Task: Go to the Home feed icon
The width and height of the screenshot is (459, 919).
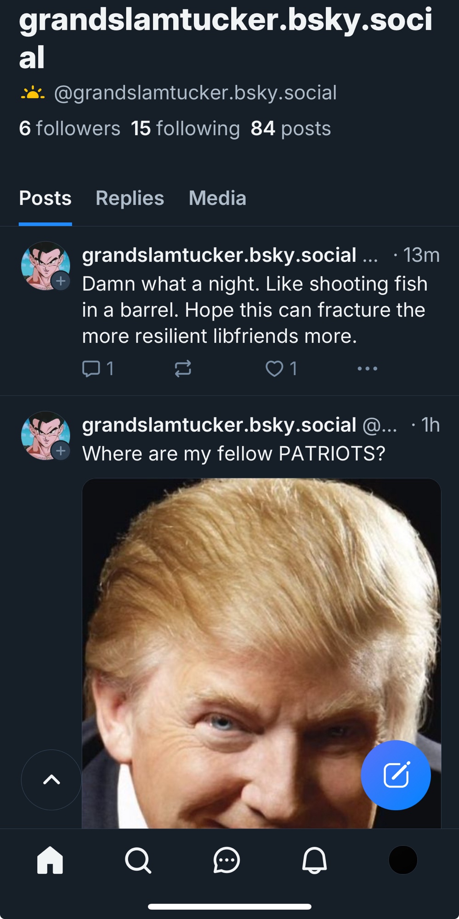Action: click(50, 860)
